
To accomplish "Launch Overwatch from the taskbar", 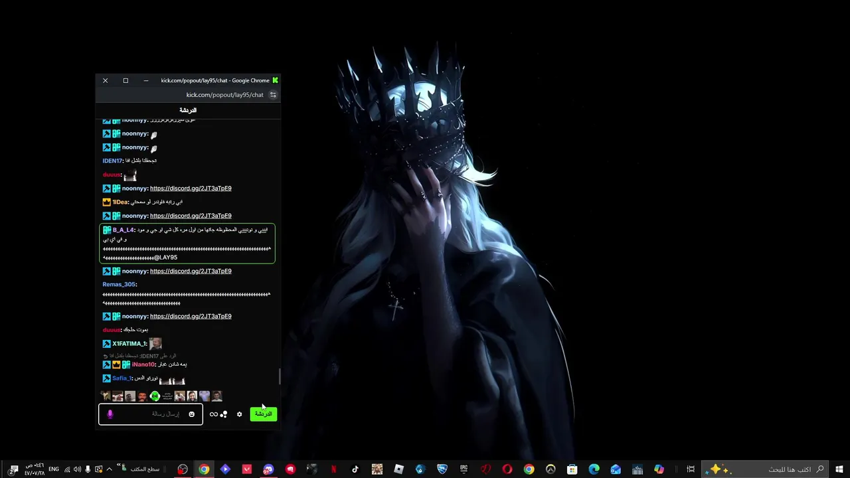I will click(x=551, y=469).
